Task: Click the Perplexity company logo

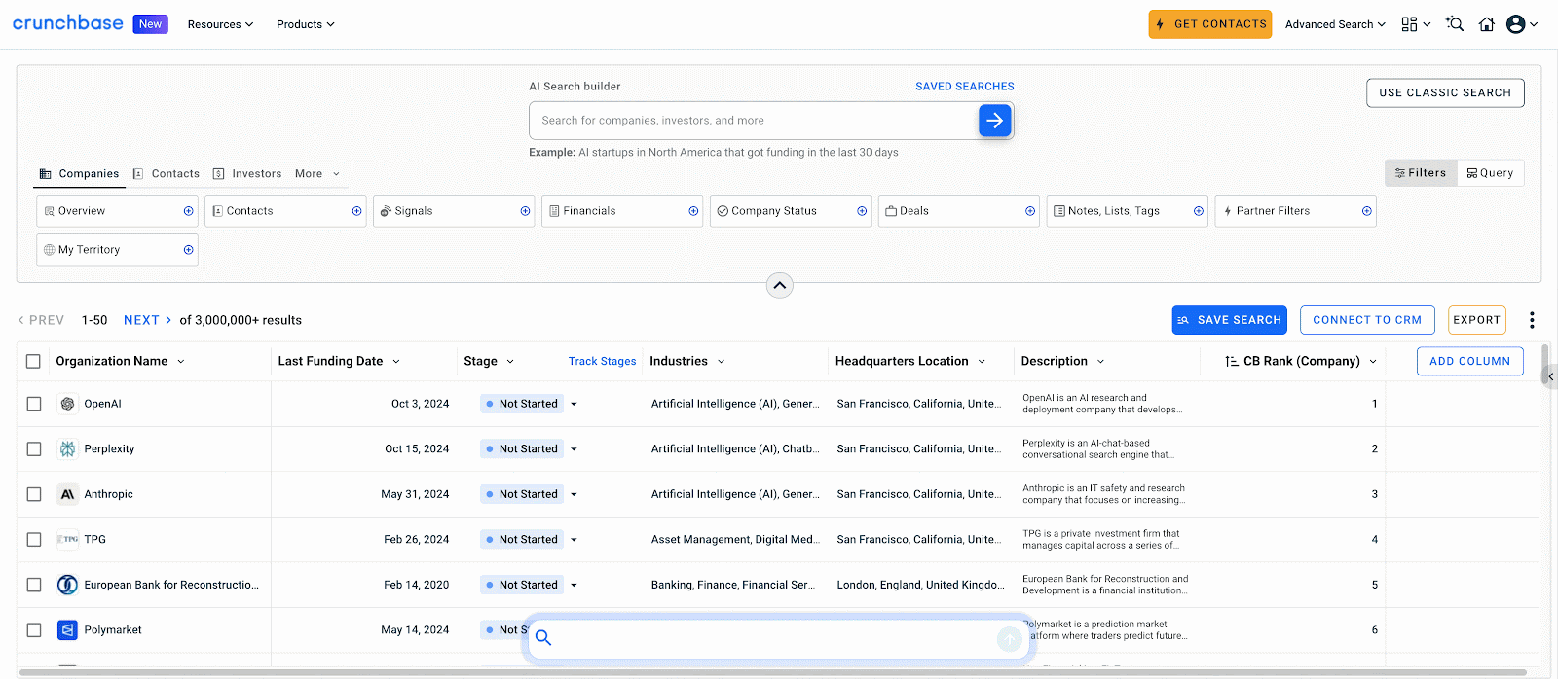Action: [x=67, y=448]
